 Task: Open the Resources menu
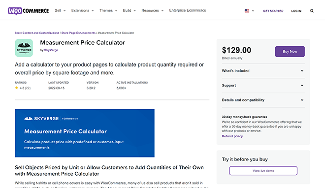152,10
